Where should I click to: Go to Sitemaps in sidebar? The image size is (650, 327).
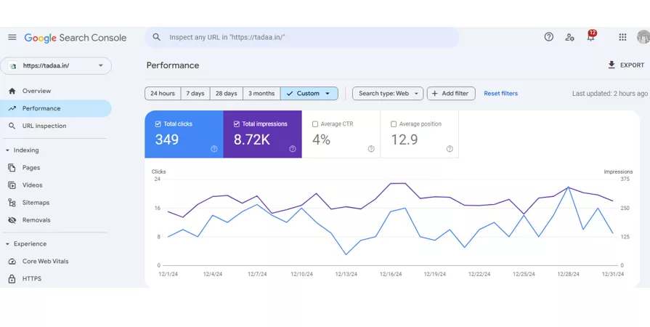[36, 203]
